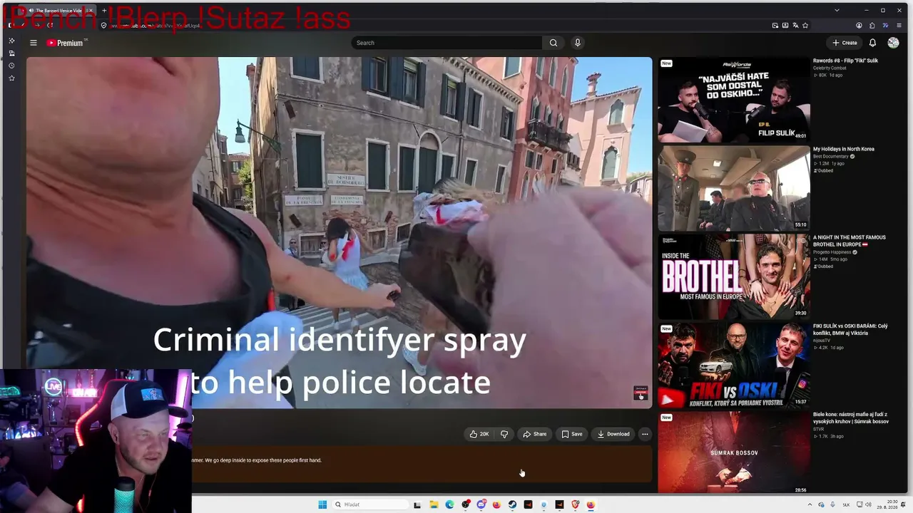Open the Best Documentary channel link
The width and height of the screenshot is (913, 513).
(x=831, y=156)
